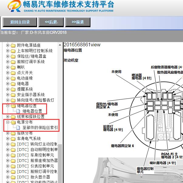The image size is (183, 183).
Task: Select the 线束和搭铁位置 tree item
Action: pos(31,117)
